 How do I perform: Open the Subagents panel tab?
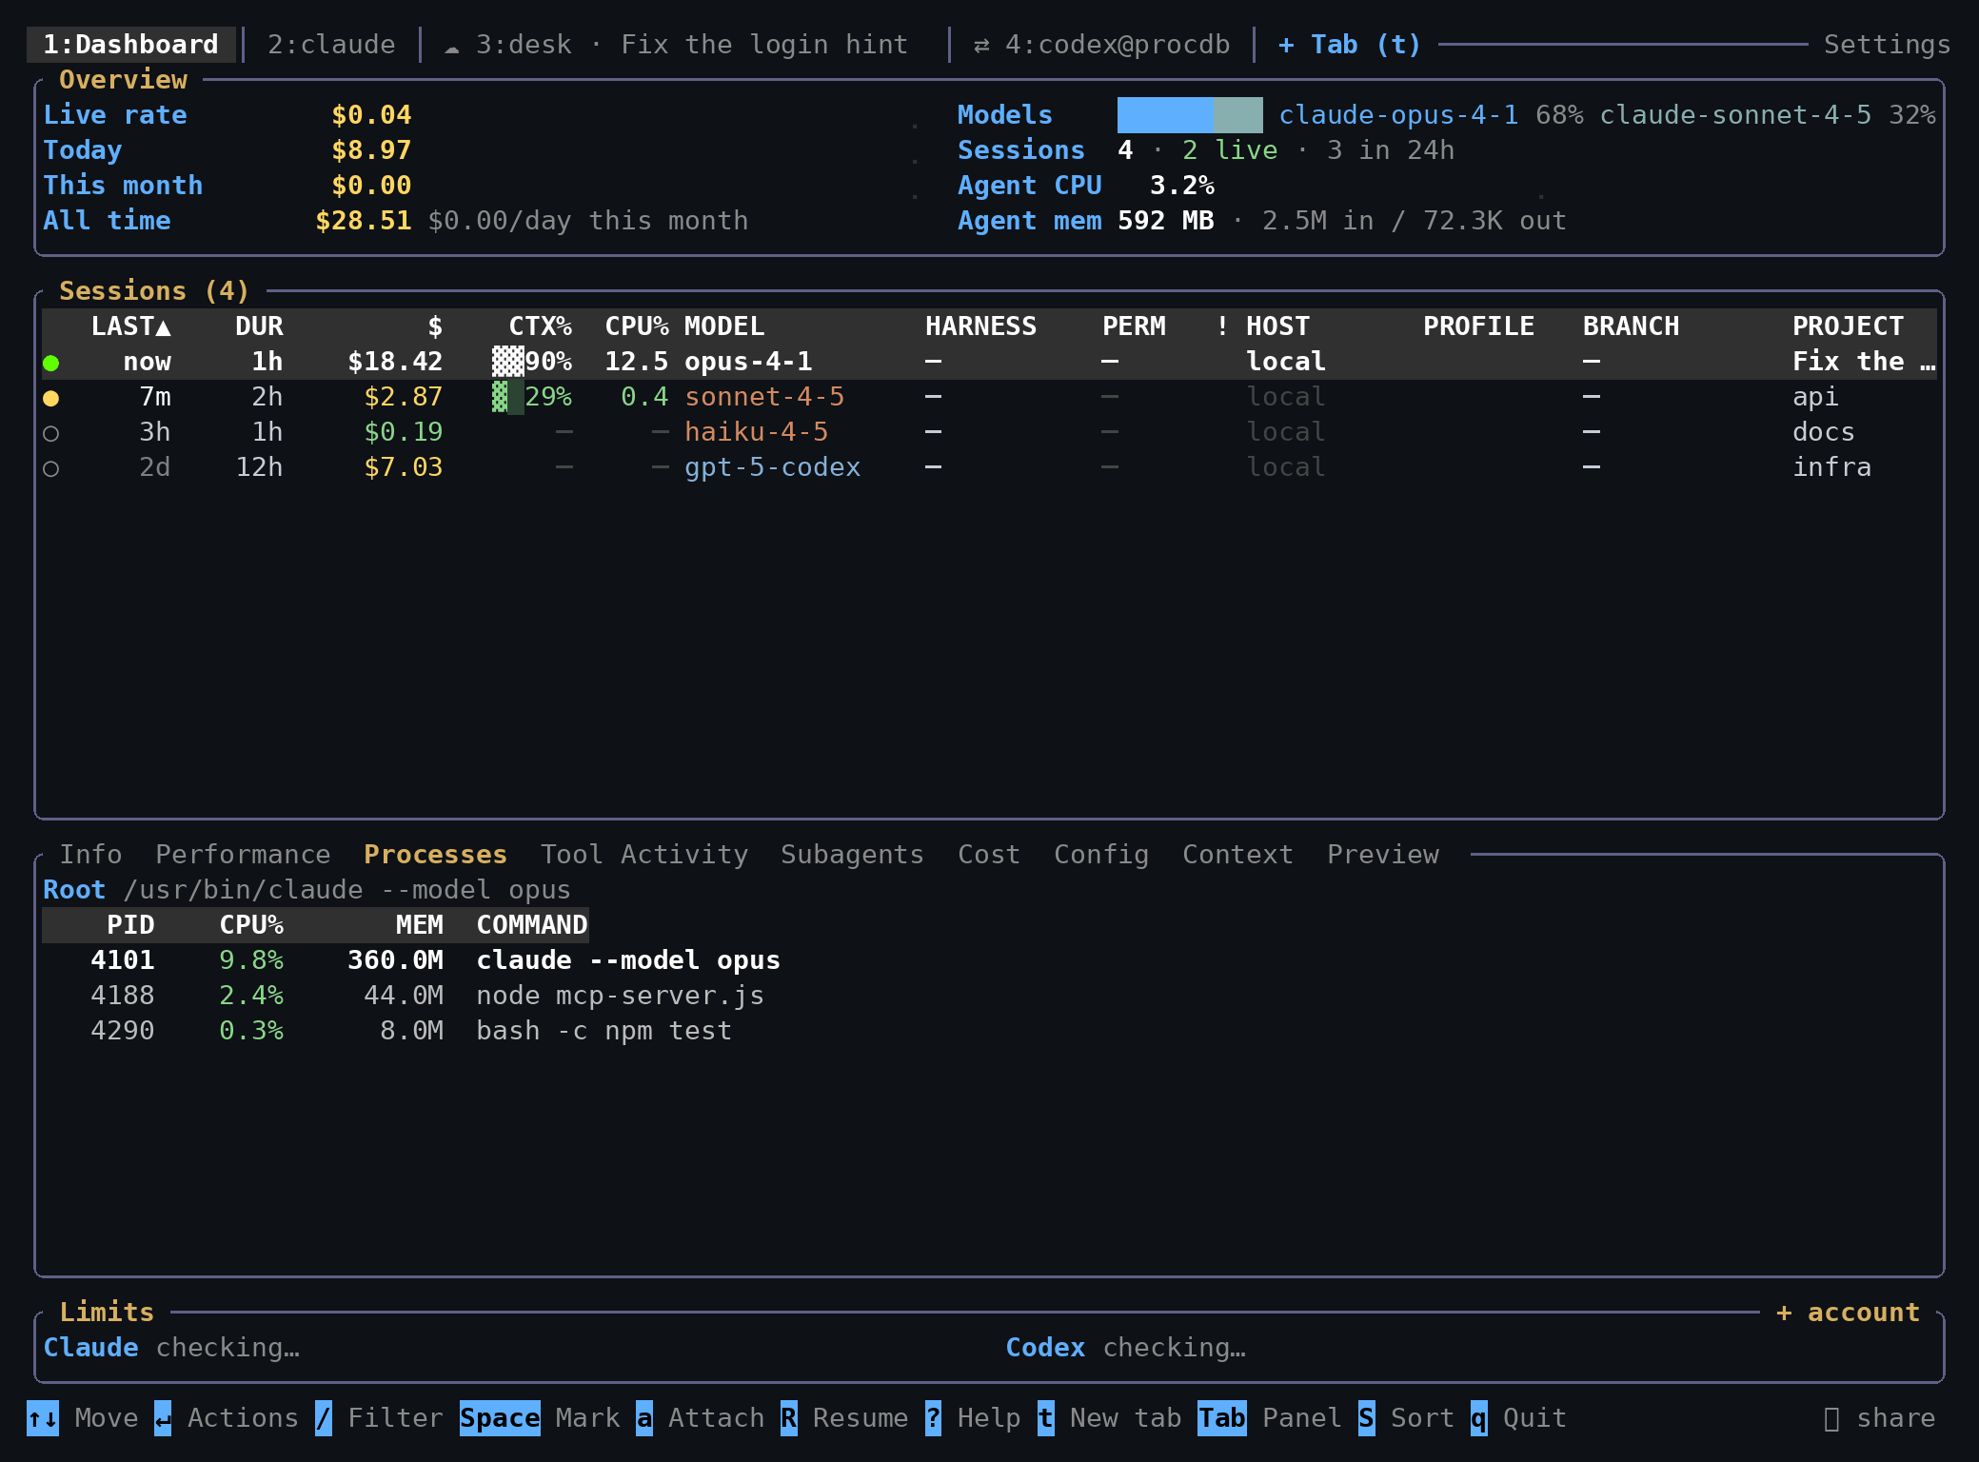[852, 855]
